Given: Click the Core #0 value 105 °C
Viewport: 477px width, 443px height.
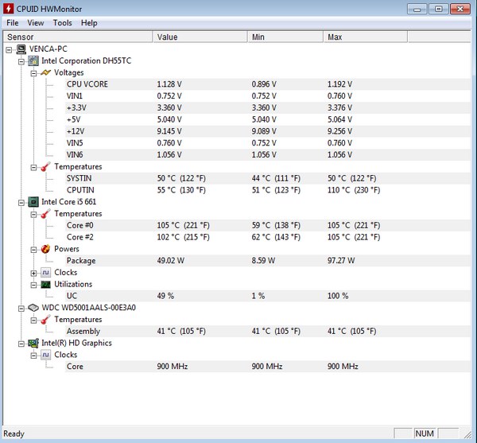Looking at the screenshot, I should click(x=183, y=225).
